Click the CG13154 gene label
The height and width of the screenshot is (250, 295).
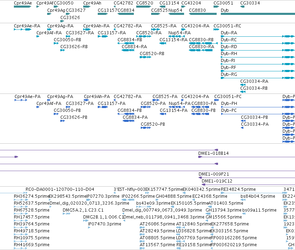169,3
